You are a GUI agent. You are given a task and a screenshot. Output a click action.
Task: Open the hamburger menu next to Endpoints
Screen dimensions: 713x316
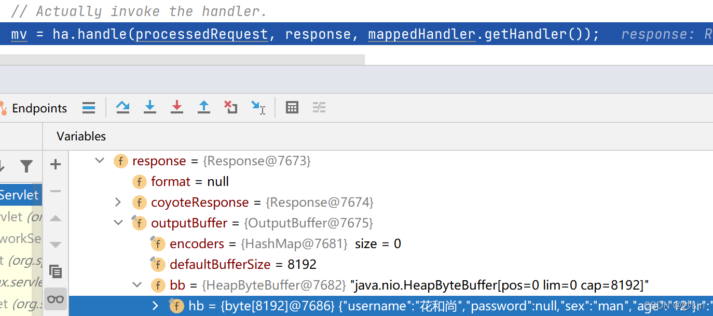click(x=88, y=107)
